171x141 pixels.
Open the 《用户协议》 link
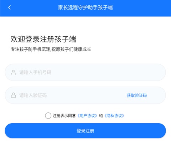(x=87, y=116)
